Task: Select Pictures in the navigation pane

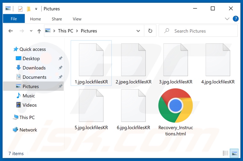Action: click(33, 86)
